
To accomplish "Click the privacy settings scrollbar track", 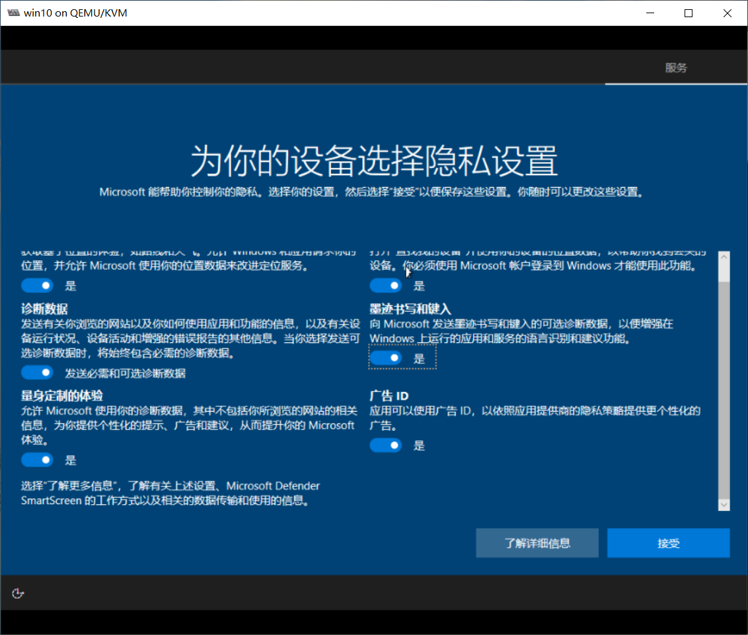I will coord(724,391).
